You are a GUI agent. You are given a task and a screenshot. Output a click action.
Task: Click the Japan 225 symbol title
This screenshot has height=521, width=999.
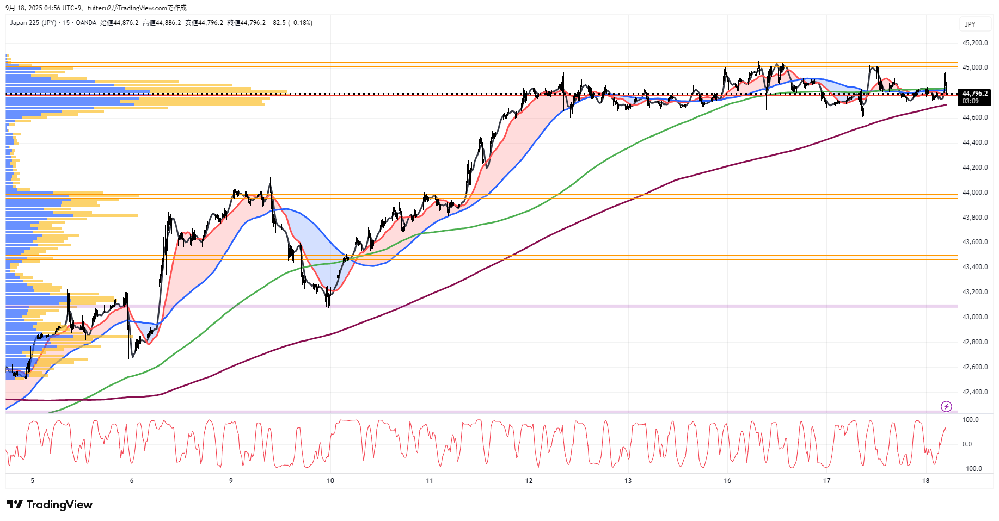click(x=33, y=23)
